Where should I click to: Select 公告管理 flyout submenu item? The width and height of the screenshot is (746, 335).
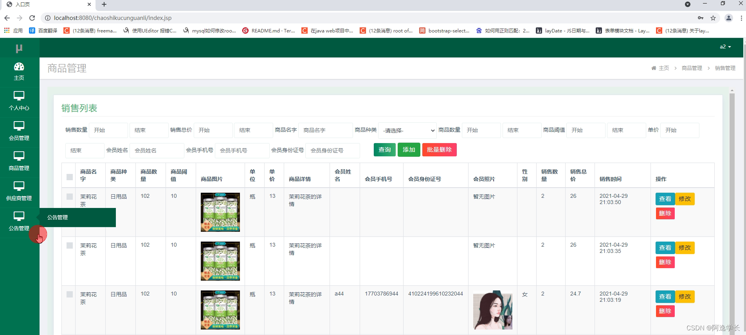click(77, 217)
